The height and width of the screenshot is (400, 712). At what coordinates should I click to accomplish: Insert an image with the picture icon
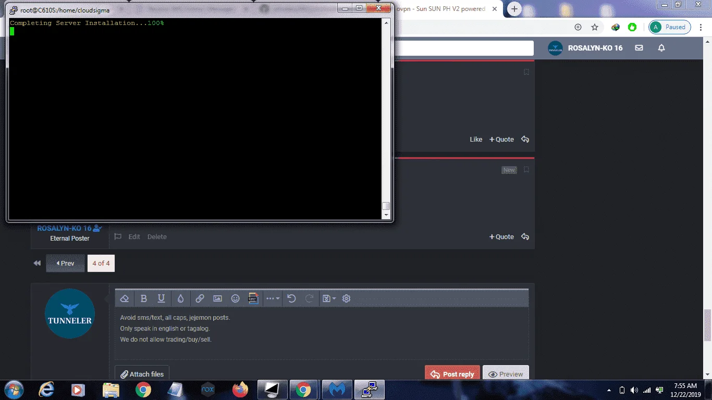218,298
